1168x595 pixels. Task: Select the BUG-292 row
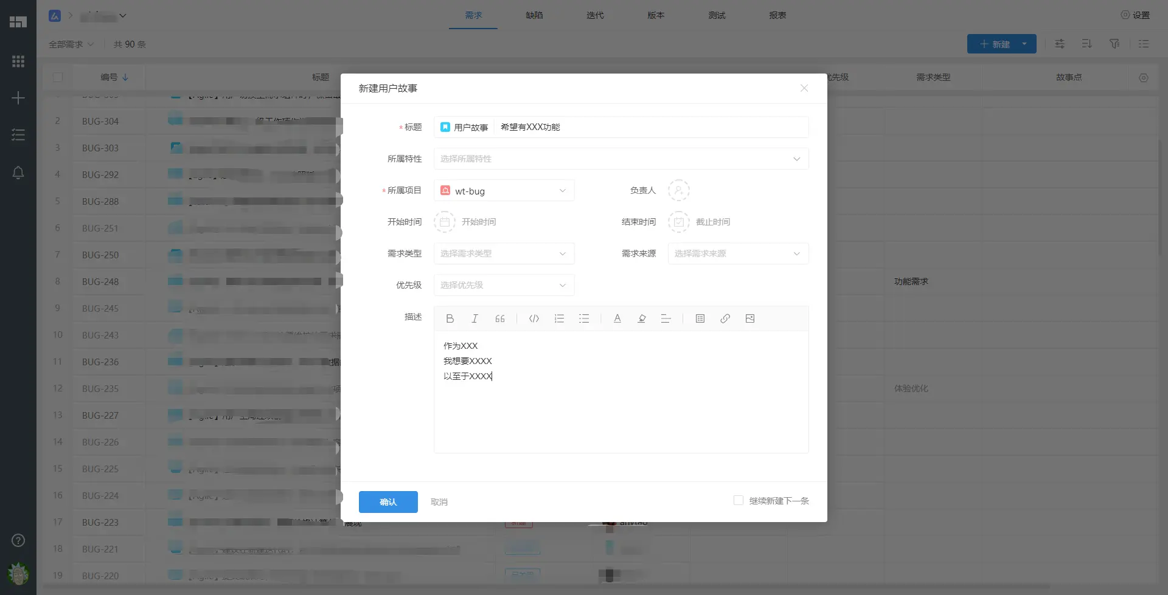coord(100,175)
